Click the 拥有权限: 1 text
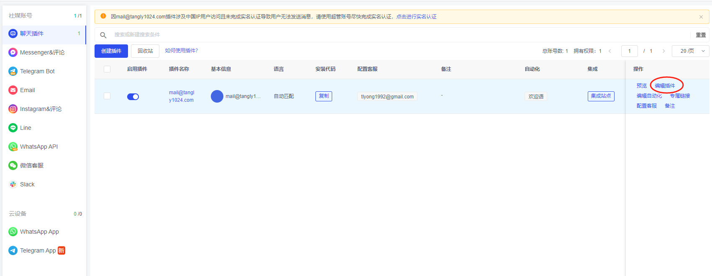The image size is (712, 276). coord(587,51)
